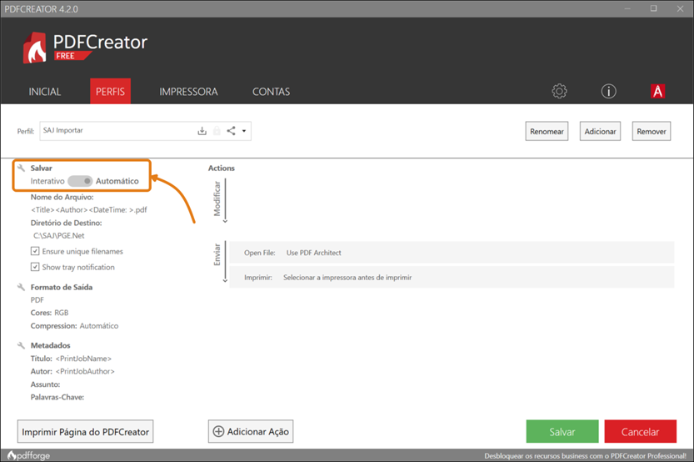Screen dimensions: 694x462
Task: Click the share profile icon
Action: tap(231, 131)
